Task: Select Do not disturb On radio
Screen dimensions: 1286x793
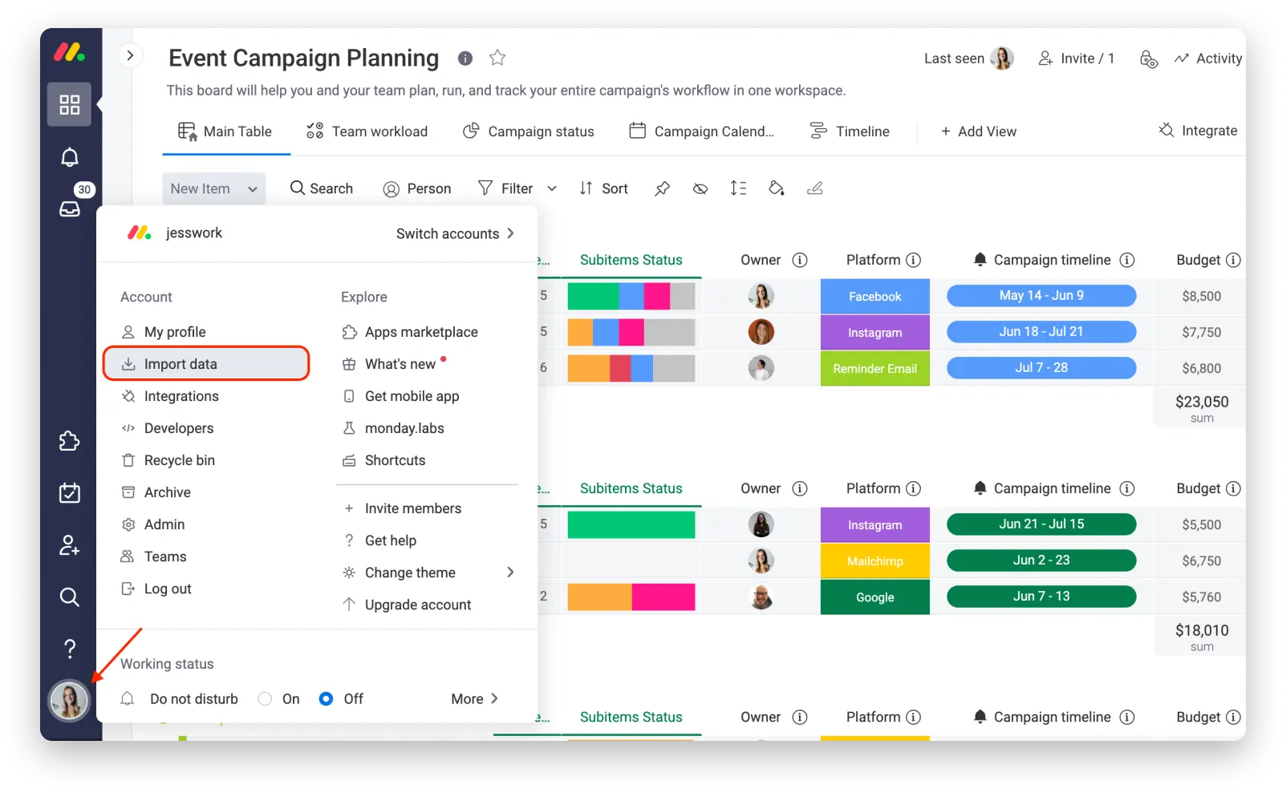Action: tap(265, 699)
